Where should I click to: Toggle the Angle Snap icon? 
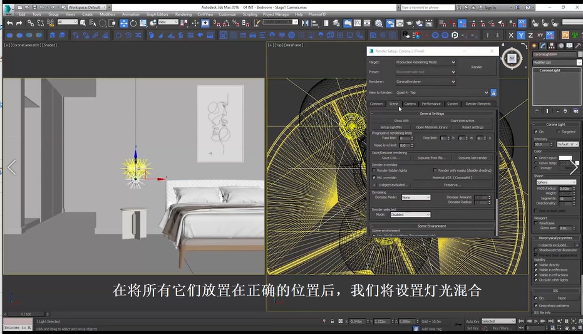tap(226, 23)
